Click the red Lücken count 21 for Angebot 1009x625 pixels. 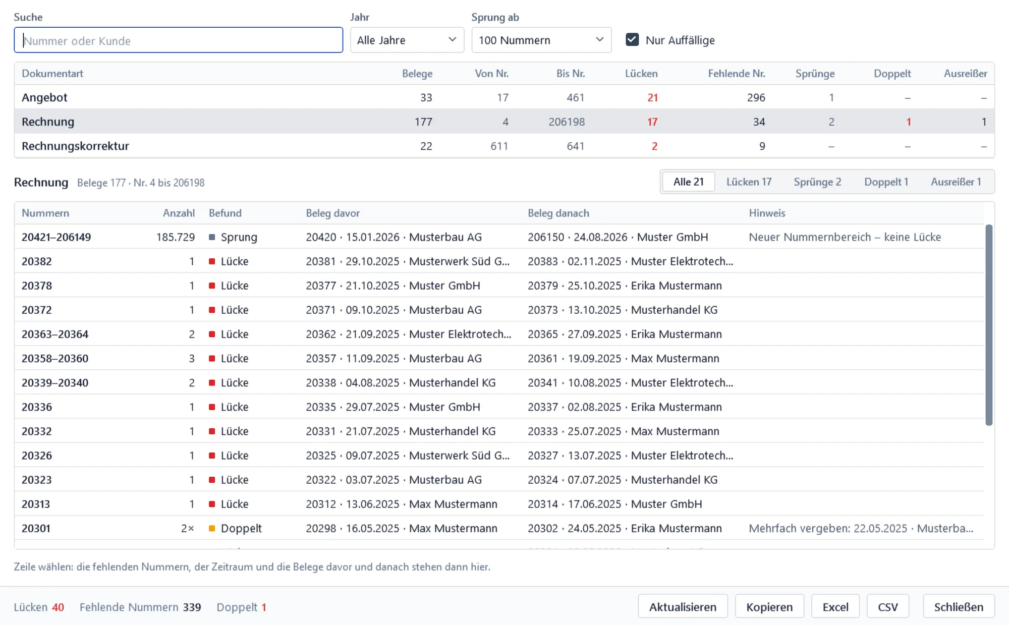(652, 97)
